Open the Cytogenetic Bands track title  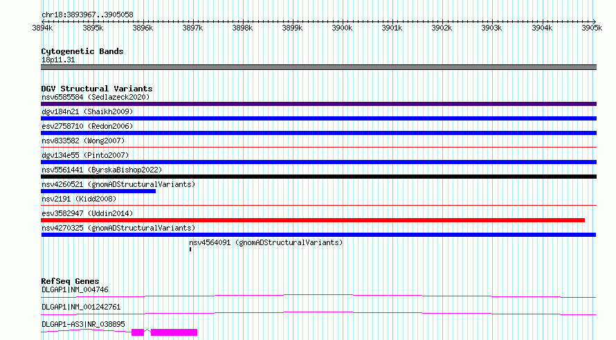coord(82,51)
